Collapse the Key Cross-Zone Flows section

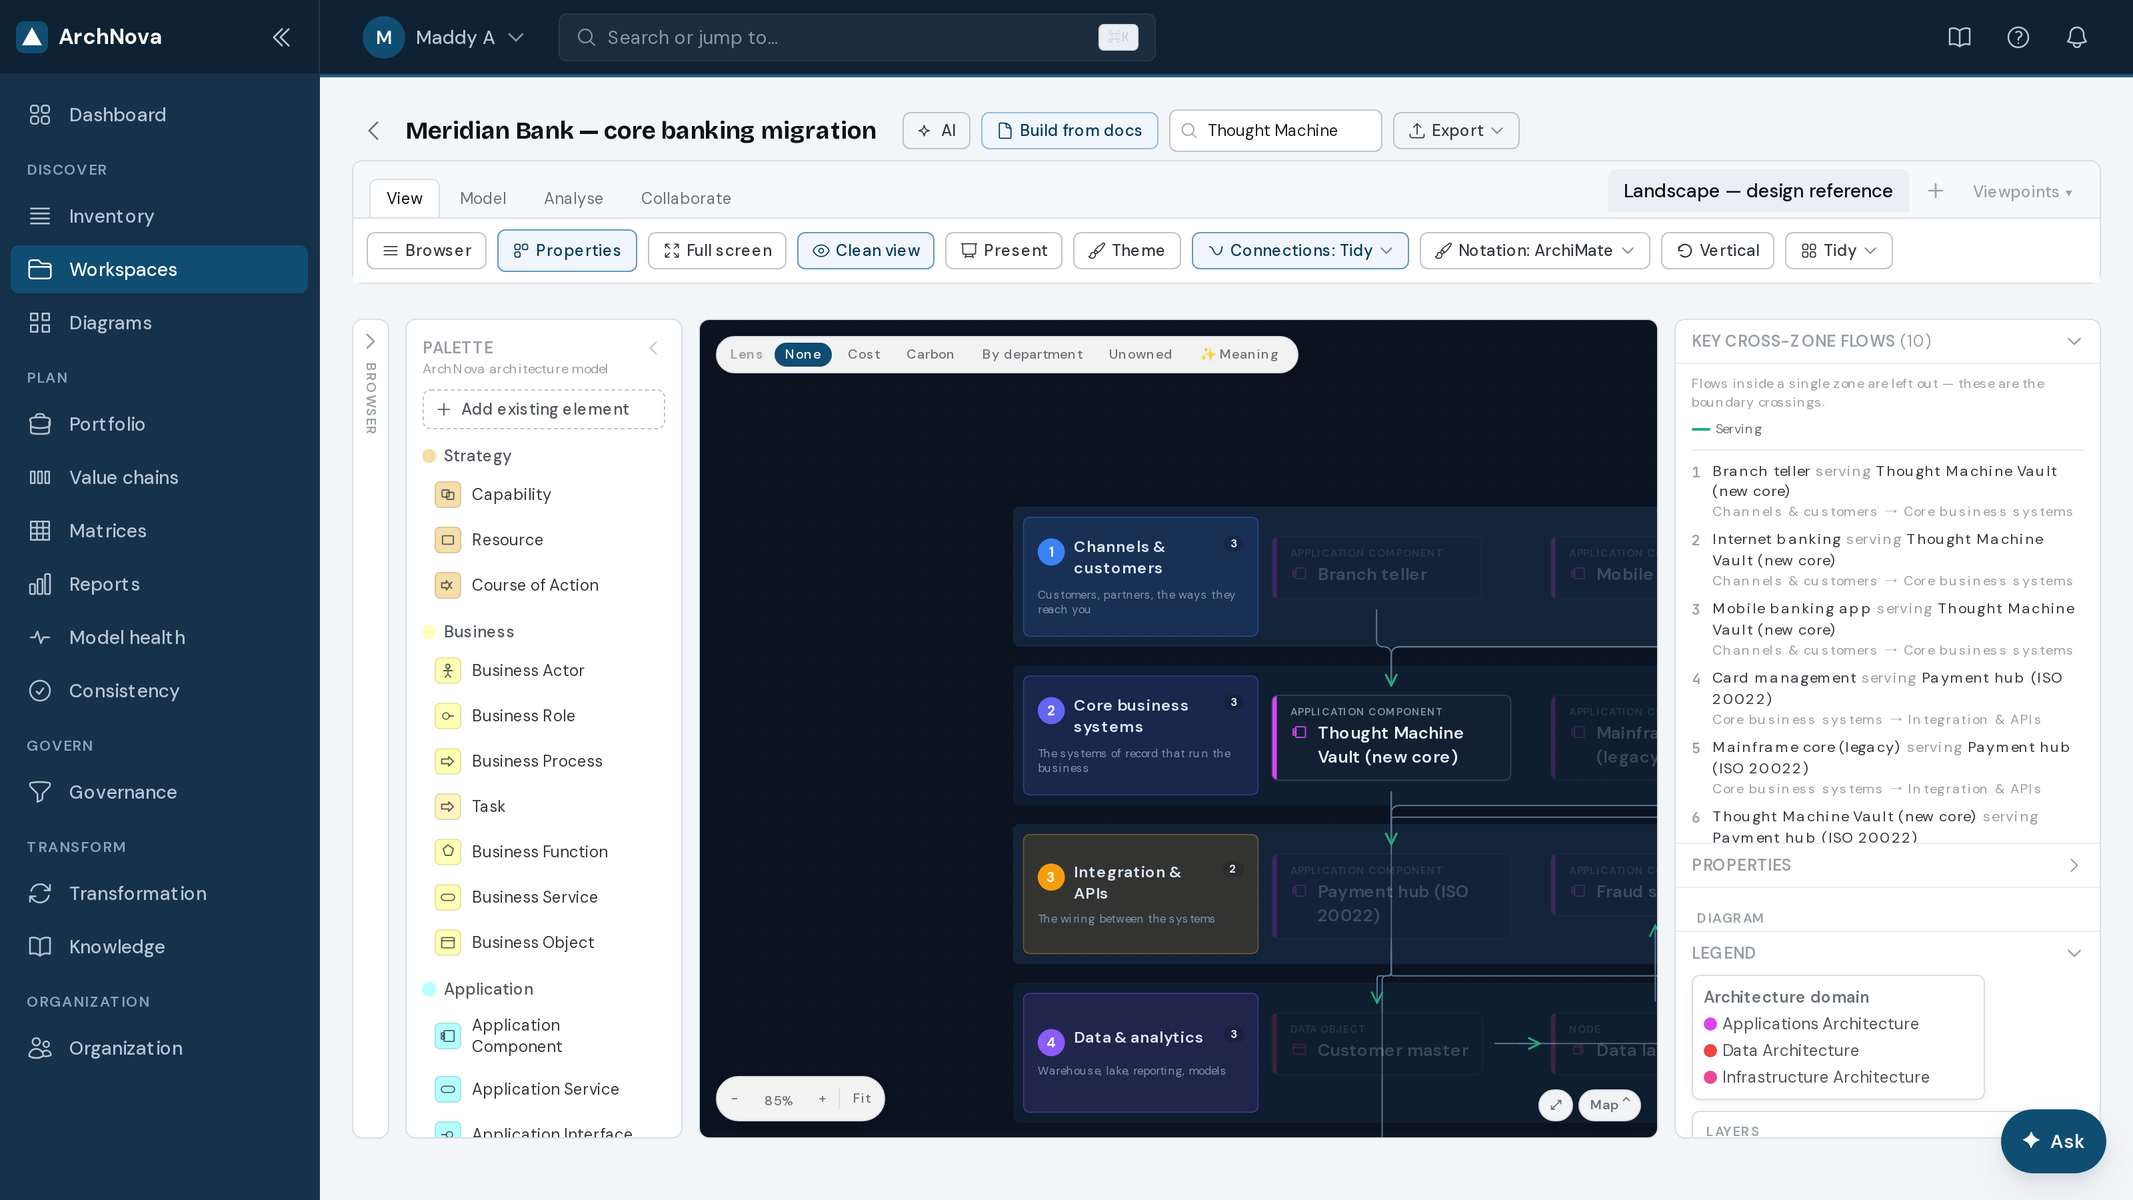pyautogui.click(x=2074, y=341)
